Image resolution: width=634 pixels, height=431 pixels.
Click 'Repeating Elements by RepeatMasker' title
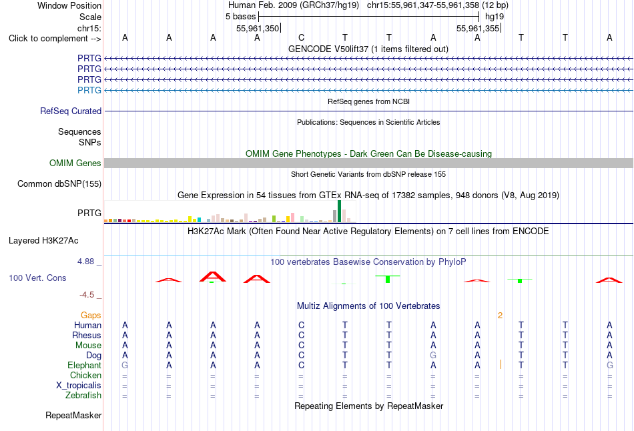pos(368,406)
